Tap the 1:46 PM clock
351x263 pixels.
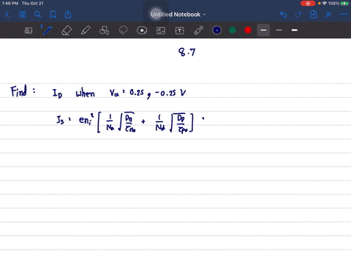click(10, 4)
